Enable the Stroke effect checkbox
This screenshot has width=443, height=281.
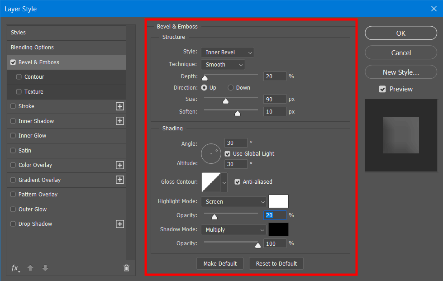pyautogui.click(x=13, y=106)
